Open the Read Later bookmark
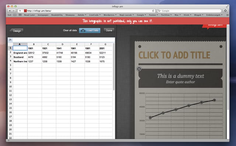This screenshot has height=146, width=236. pos(29,15)
